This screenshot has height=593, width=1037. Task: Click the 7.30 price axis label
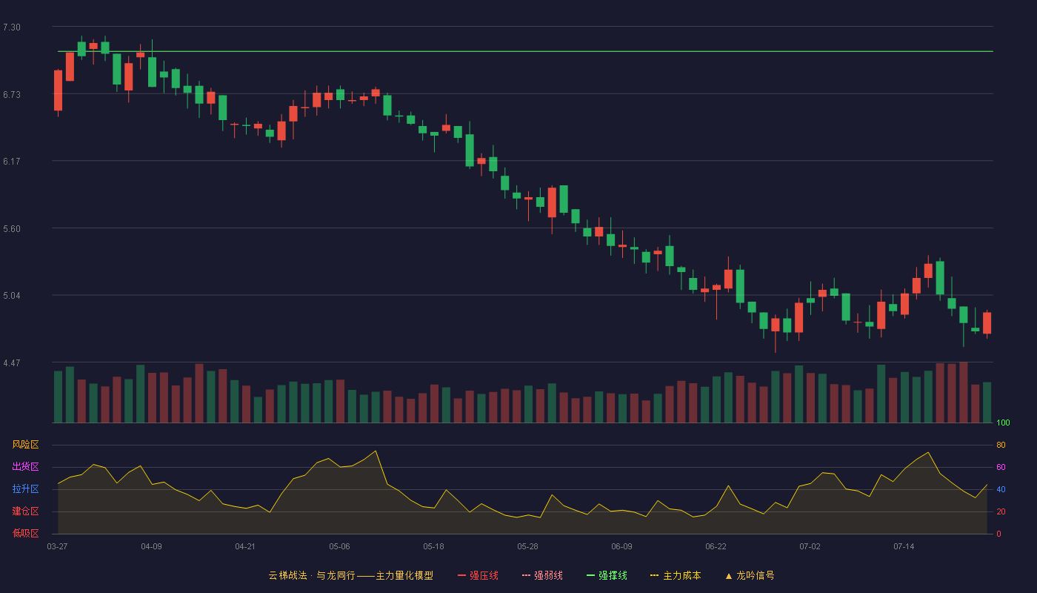[12, 27]
